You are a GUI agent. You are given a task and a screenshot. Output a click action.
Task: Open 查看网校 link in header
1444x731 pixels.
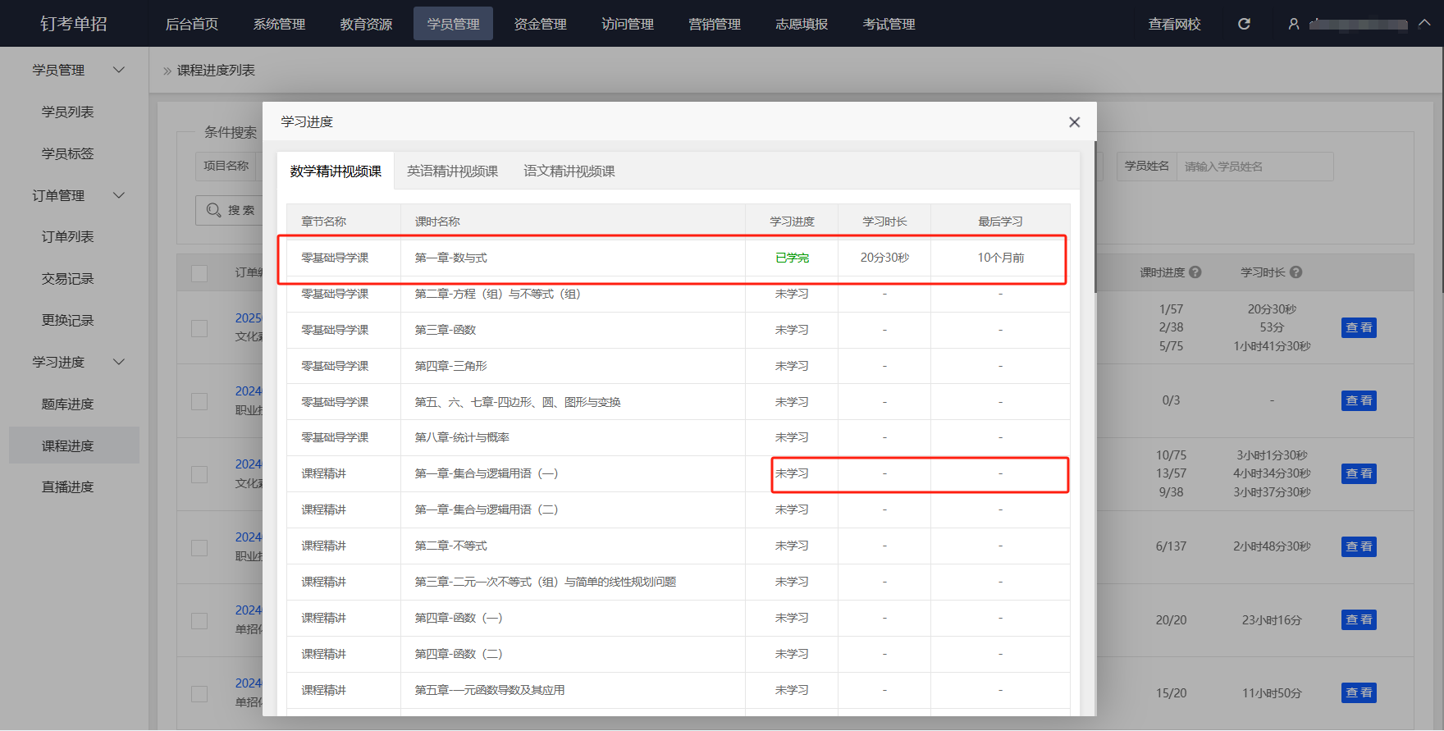click(x=1174, y=24)
